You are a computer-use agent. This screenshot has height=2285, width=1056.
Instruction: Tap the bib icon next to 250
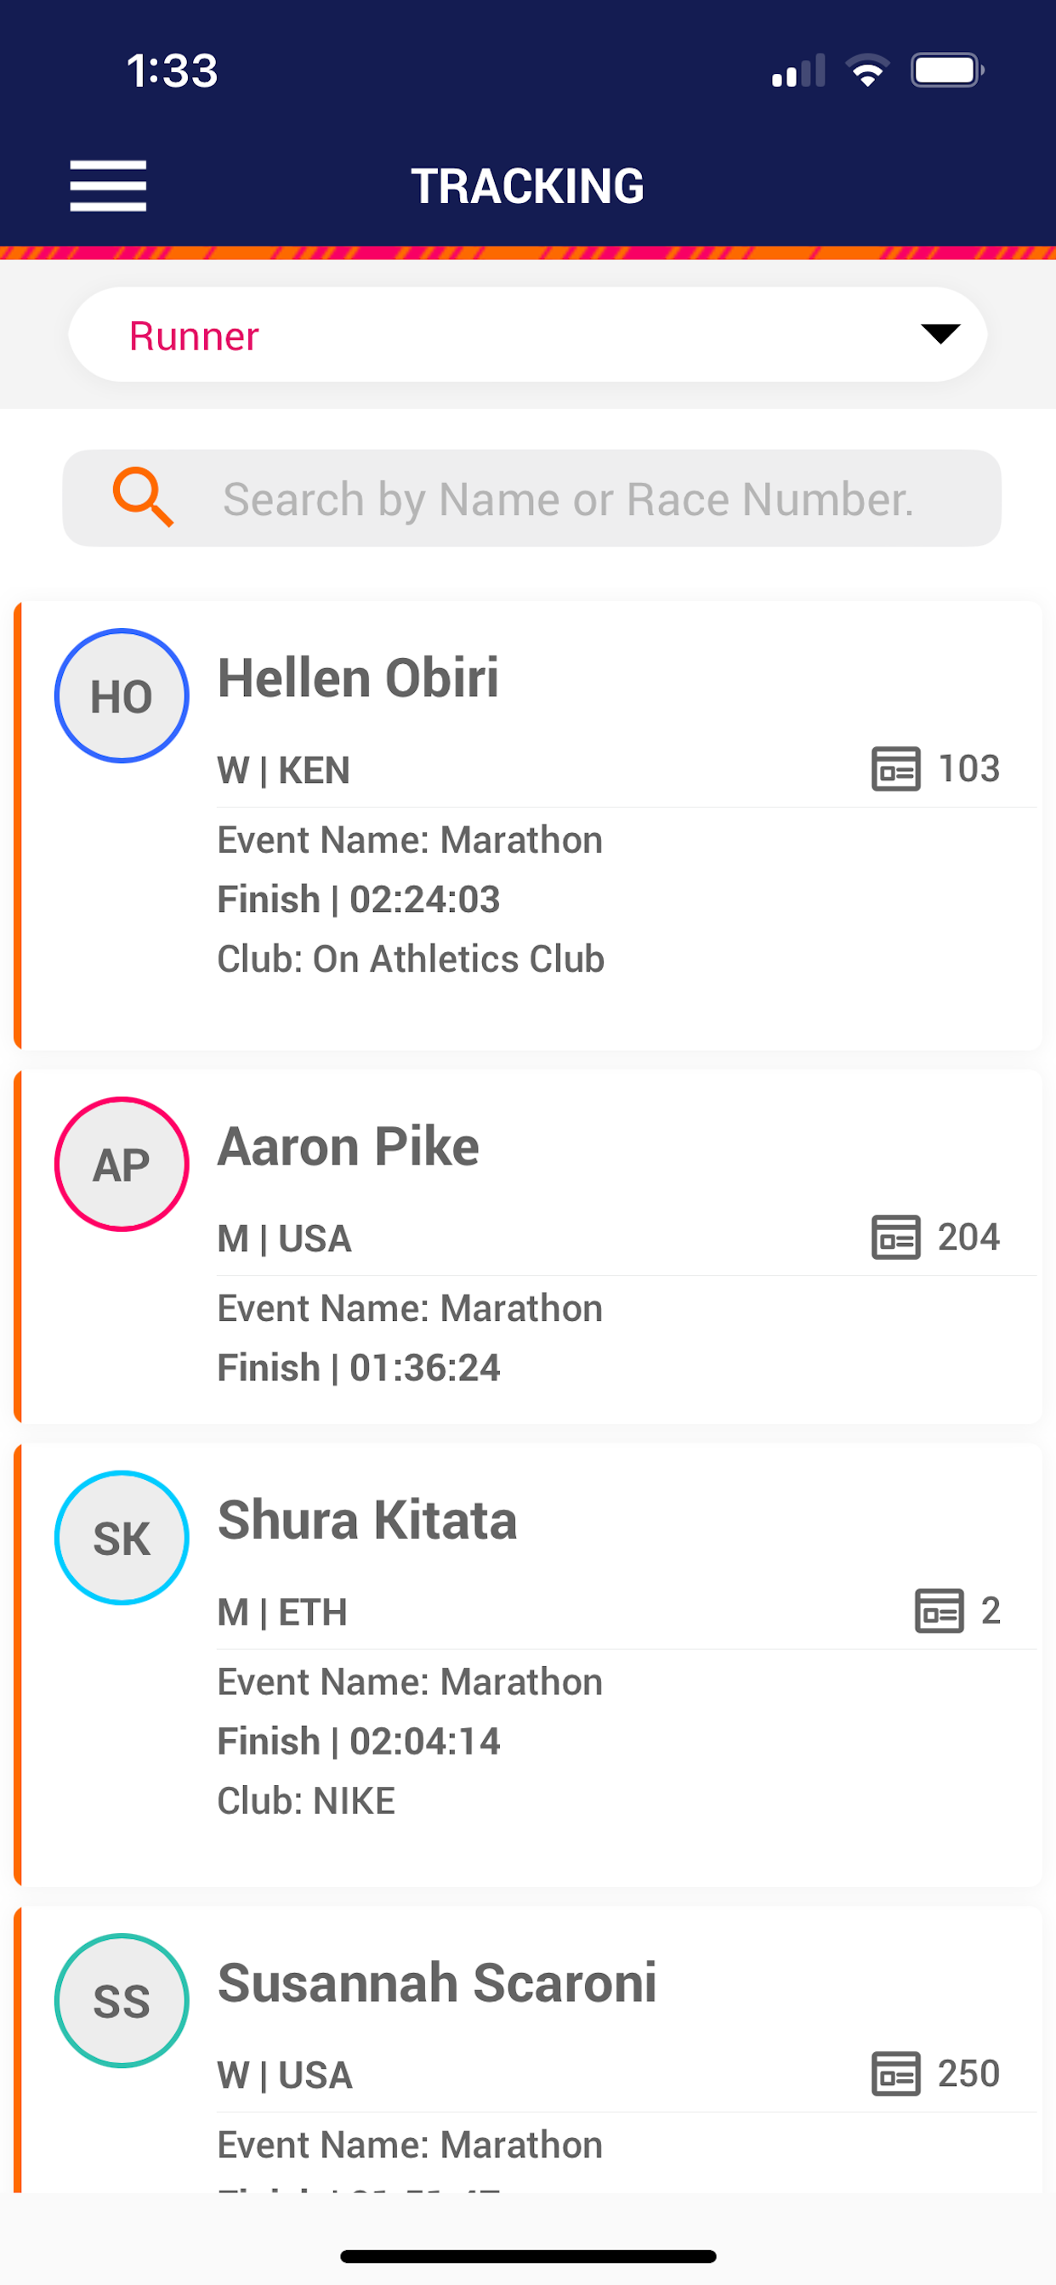895,2074
